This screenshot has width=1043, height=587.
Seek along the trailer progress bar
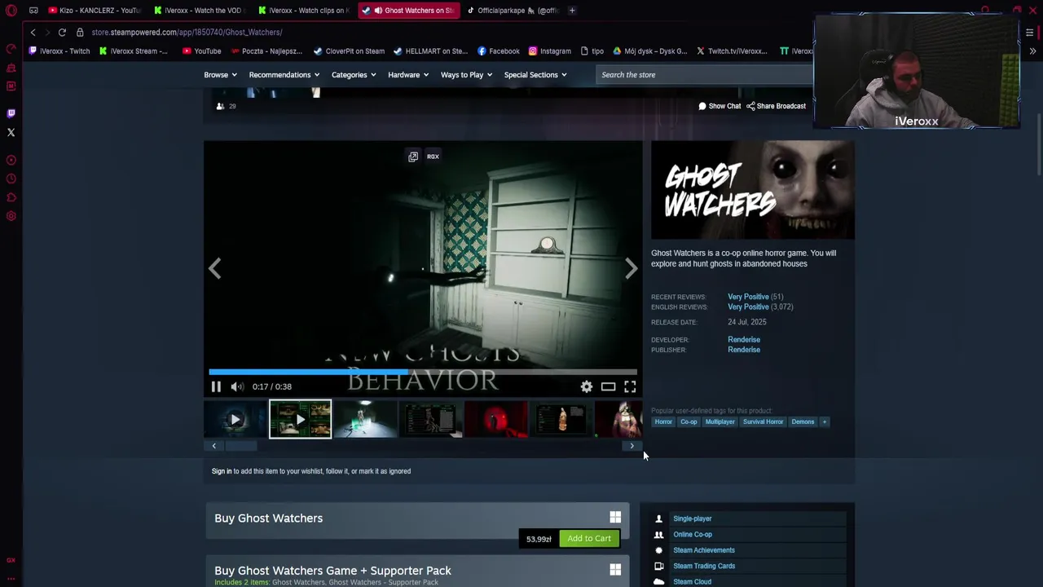coord(423,372)
